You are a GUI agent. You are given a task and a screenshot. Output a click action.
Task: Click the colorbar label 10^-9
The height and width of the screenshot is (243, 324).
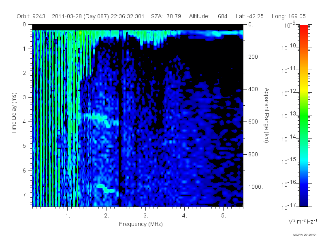pyautogui.click(x=290, y=25)
